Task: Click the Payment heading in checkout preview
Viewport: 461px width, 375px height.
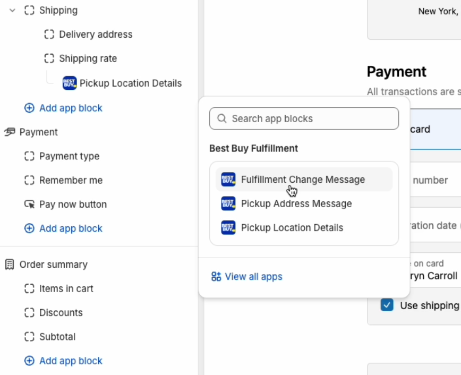Action: pyautogui.click(x=397, y=72)
